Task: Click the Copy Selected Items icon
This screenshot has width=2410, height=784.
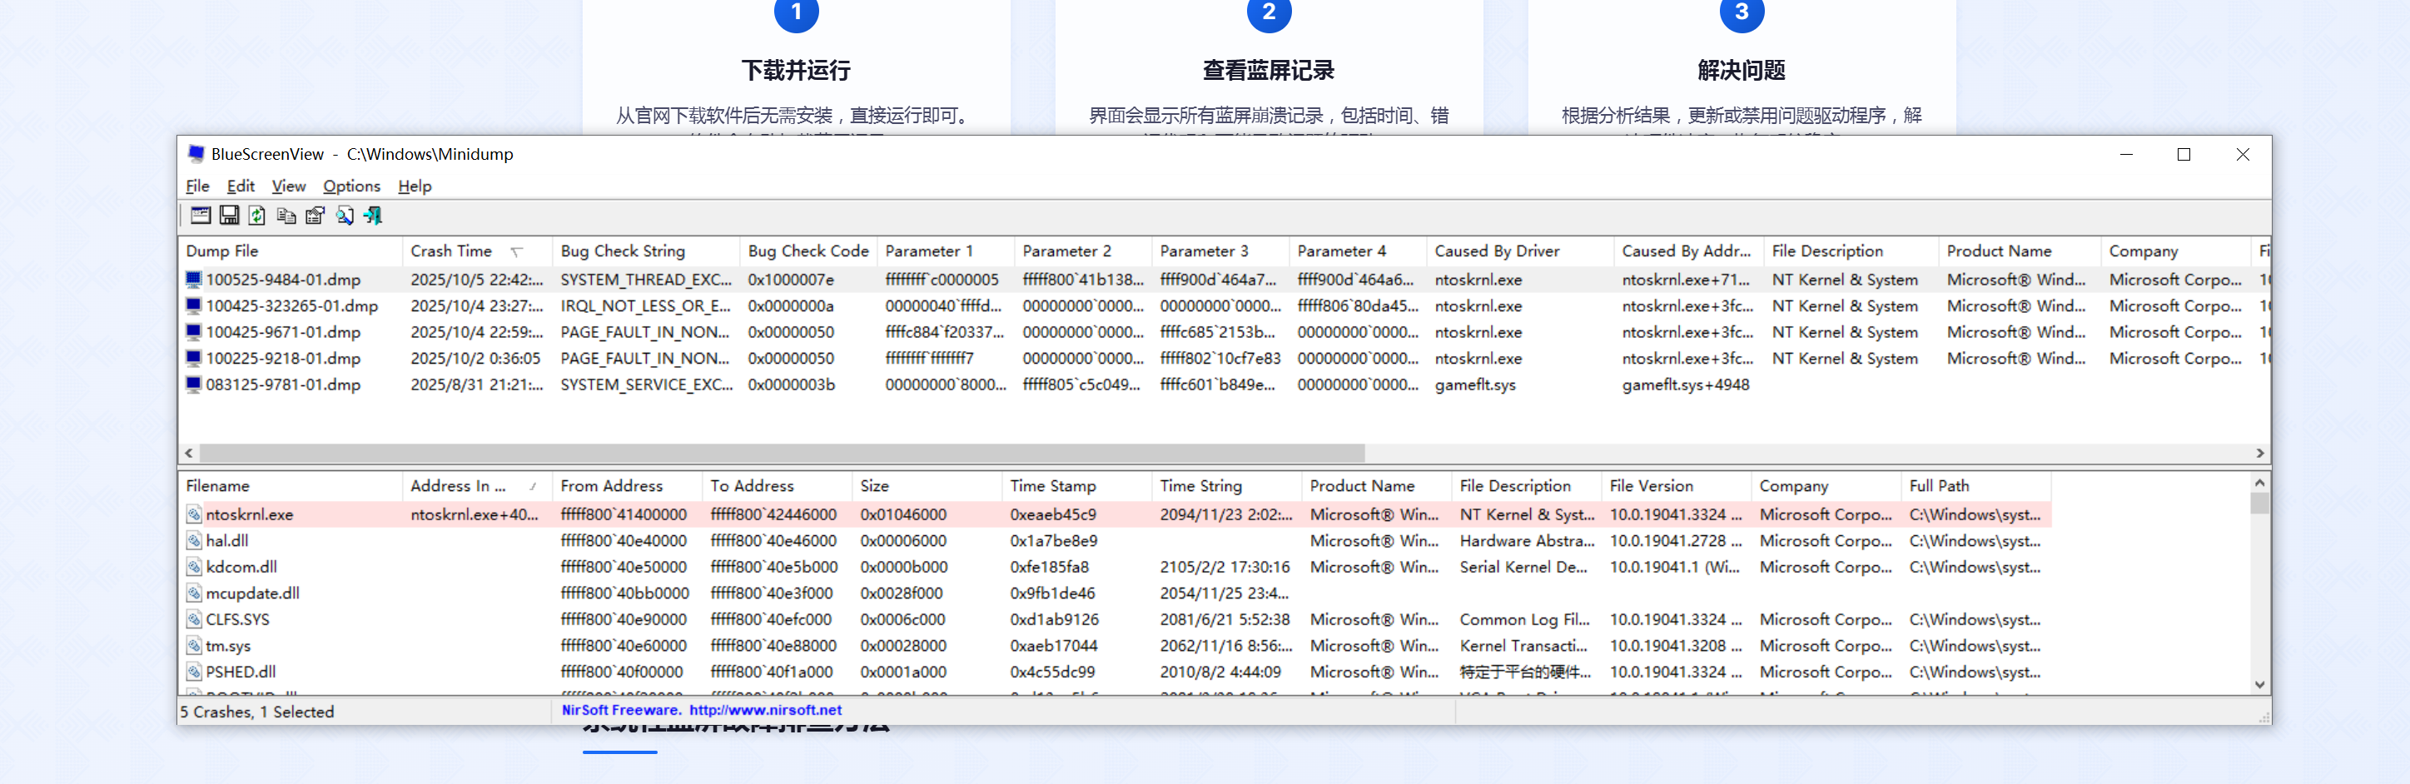Action: [x=286, y=216]
